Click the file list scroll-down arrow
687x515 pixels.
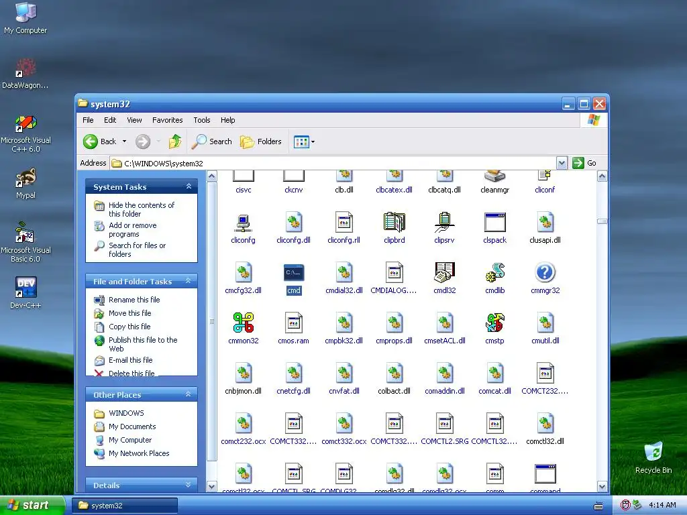pos(602,487)
